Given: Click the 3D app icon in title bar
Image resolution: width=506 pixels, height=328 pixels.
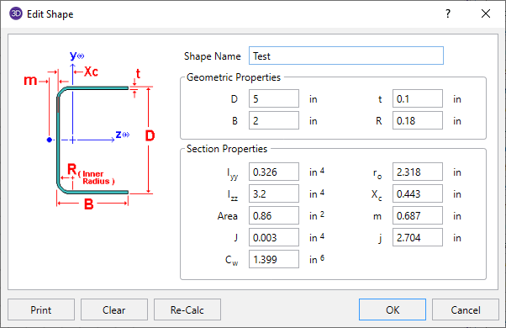Looking at the screenshot, I should tap(16, 14).
